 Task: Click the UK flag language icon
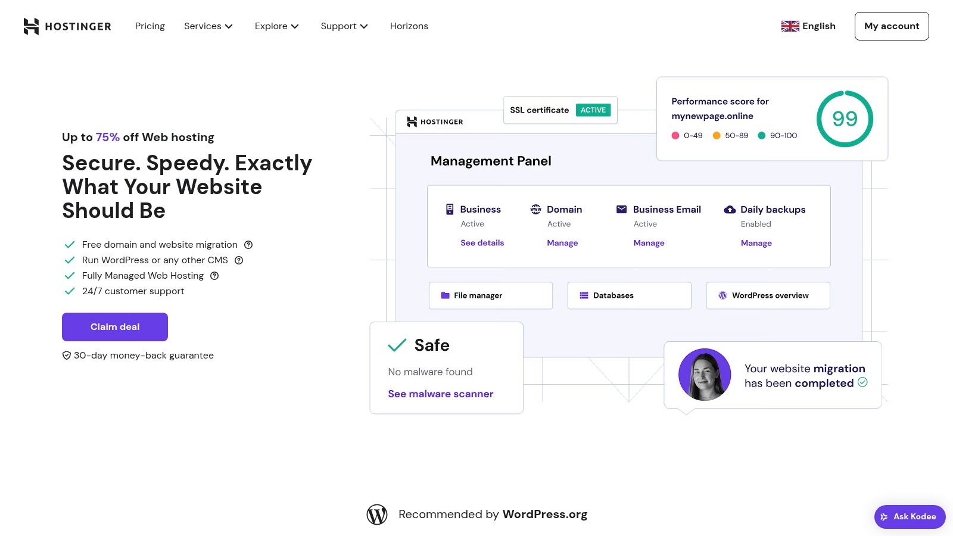790,26
